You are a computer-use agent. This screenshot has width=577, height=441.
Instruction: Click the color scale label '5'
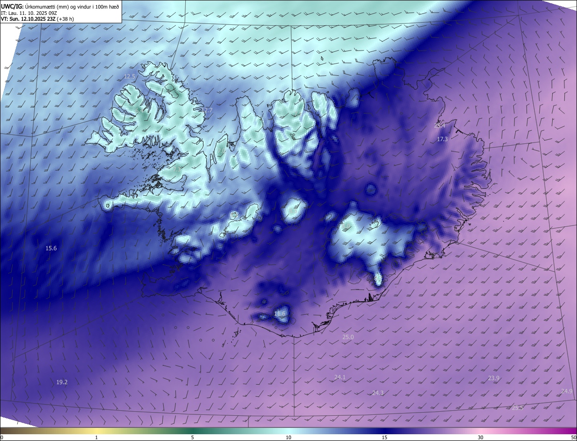coord(192,438)
